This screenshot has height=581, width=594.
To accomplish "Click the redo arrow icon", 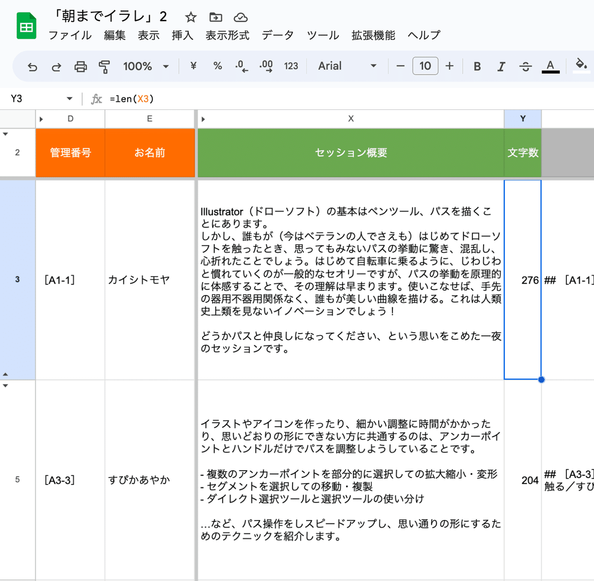I will pos(56,66).
